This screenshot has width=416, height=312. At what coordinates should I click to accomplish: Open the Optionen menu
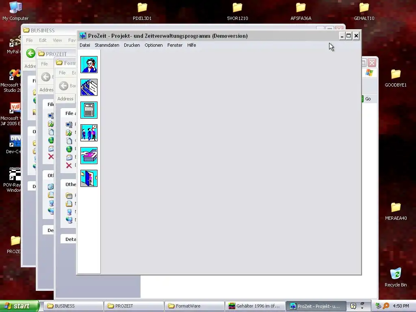point(154,45)
